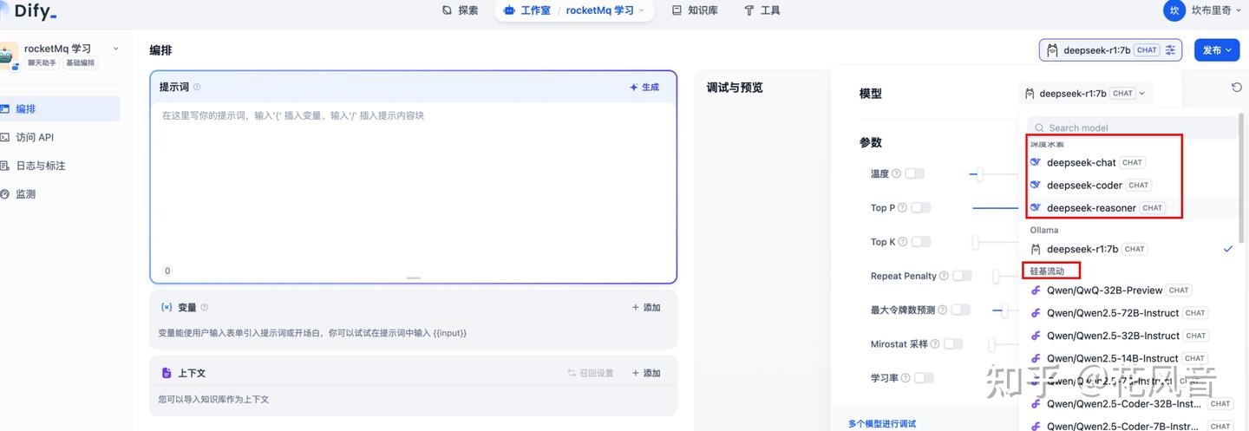This screenshot has width=1249, height=431.
Task: Click the help icon beside 提示词
Action: coord(197,87)
